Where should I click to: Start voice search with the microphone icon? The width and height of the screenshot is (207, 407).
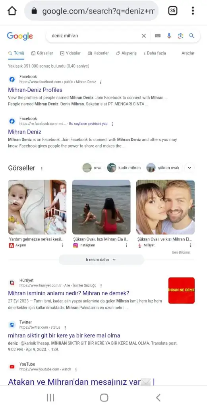tap(169, 36)
